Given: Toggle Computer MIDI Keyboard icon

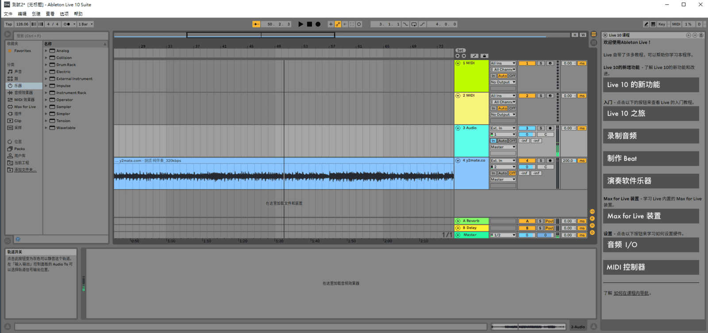Looking at the screenshot, I should pos(653,24).
